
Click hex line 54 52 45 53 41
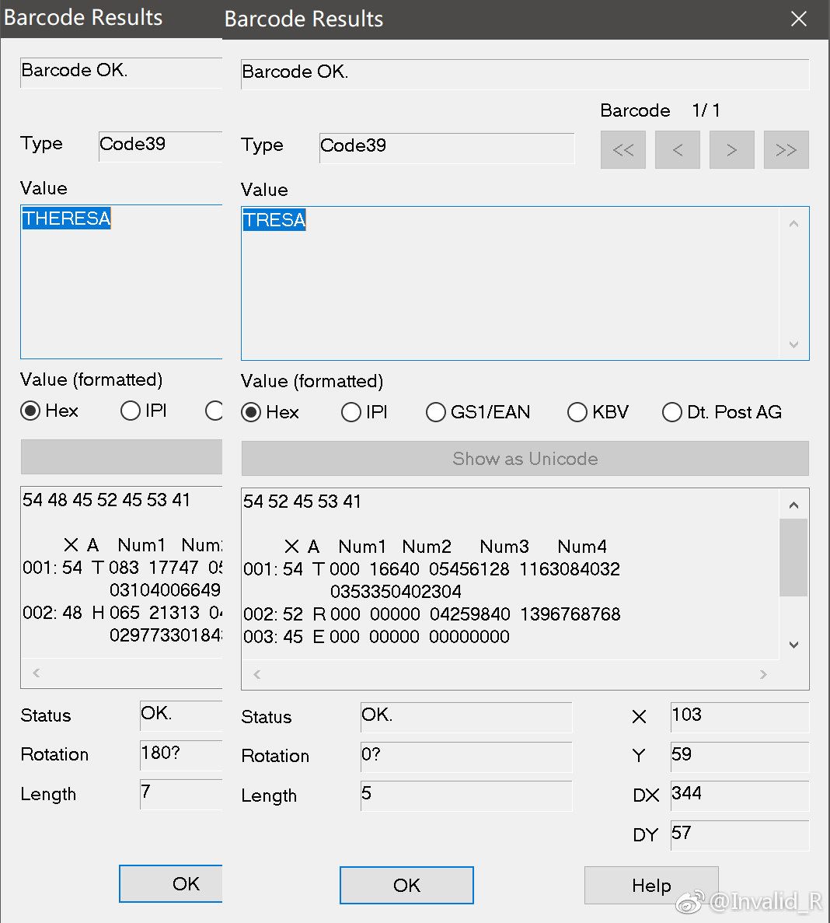[x=302, y=502]
